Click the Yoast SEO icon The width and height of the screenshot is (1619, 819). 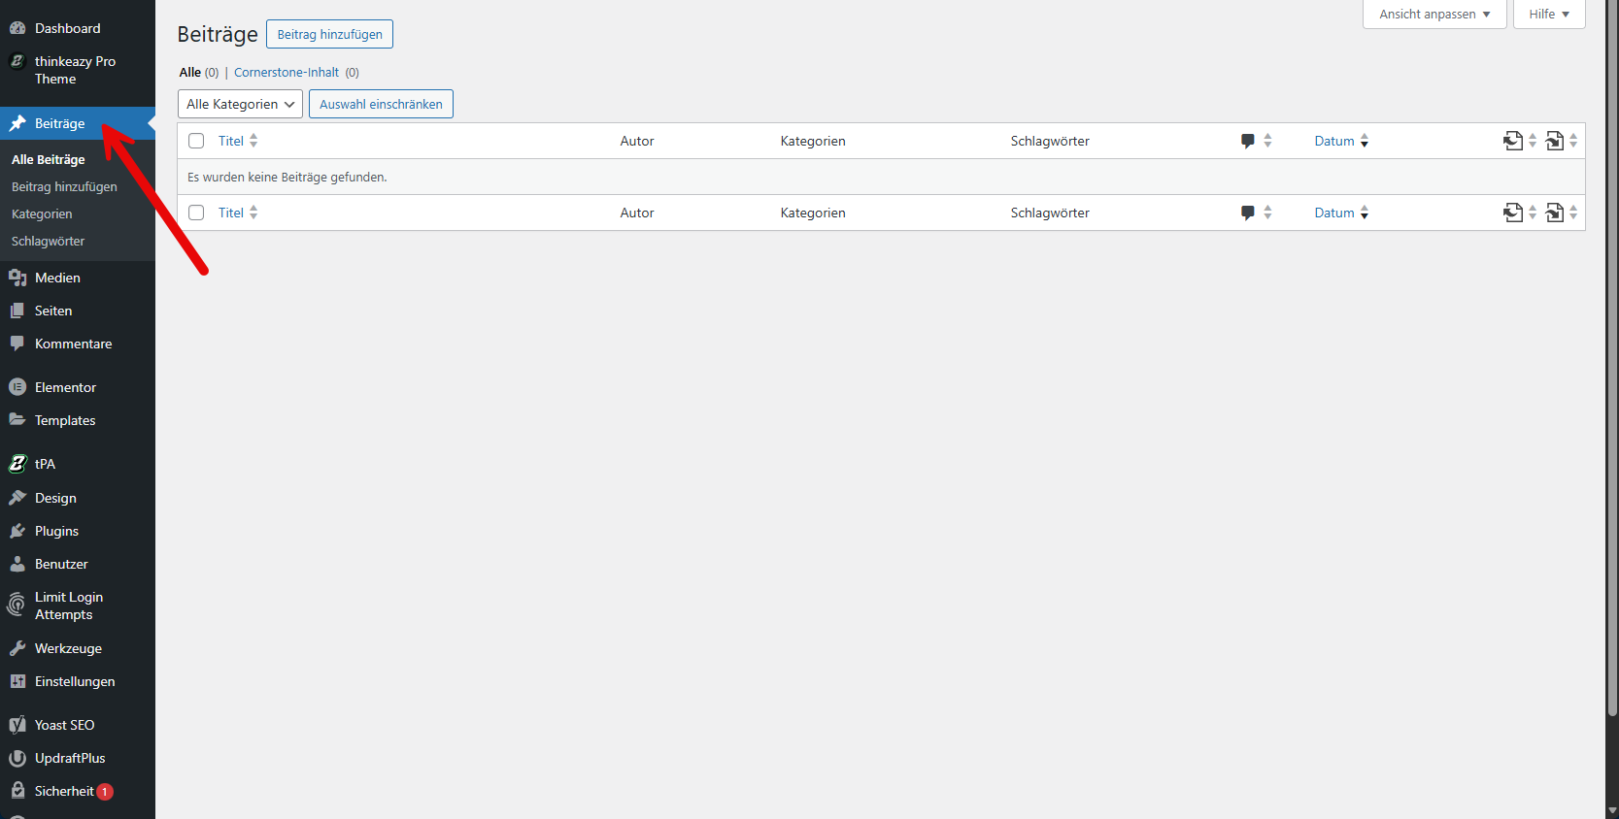click(x=17, y=725)
